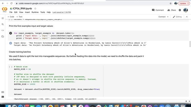191x107 pixels.
Task: Star the ICP06_RNN.ipynb notebook
Action: coord(35,9)
